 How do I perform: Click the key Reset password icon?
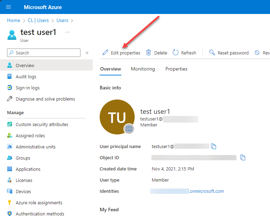point(212,52)
